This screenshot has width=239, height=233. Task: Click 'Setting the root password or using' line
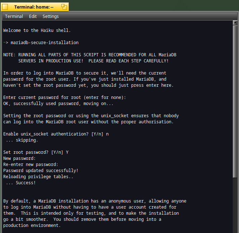point(91,116)
